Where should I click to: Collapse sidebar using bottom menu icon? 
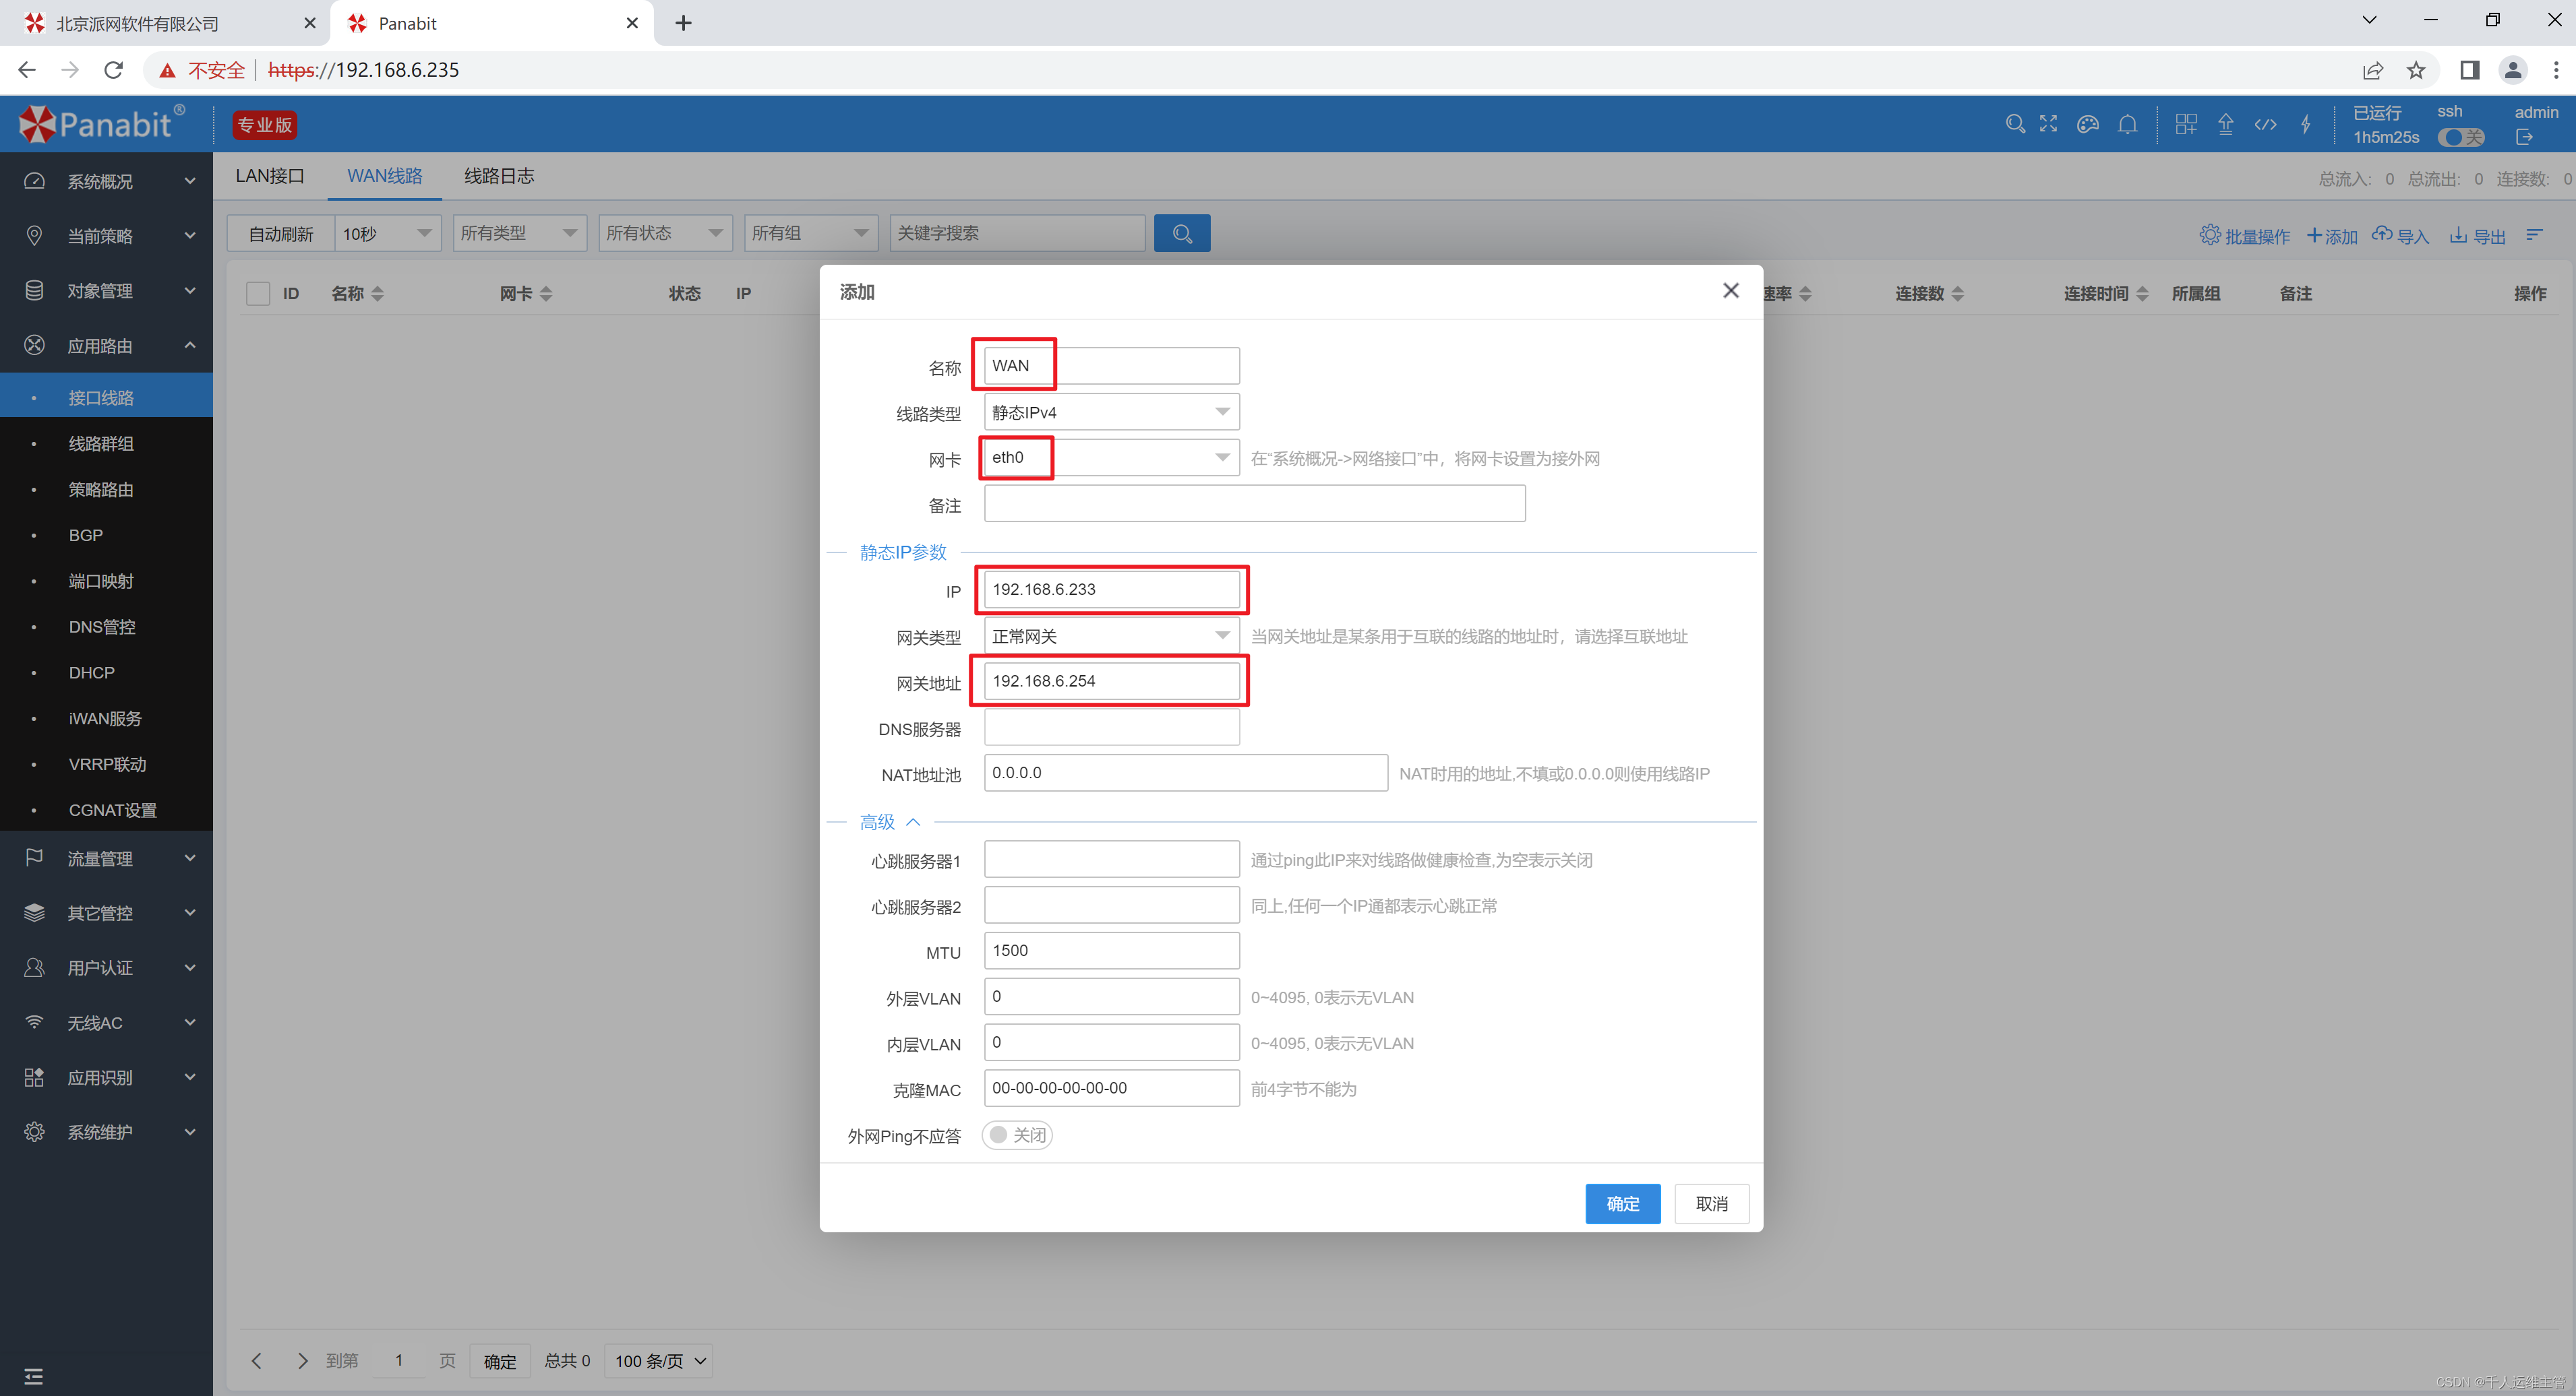33,1376
